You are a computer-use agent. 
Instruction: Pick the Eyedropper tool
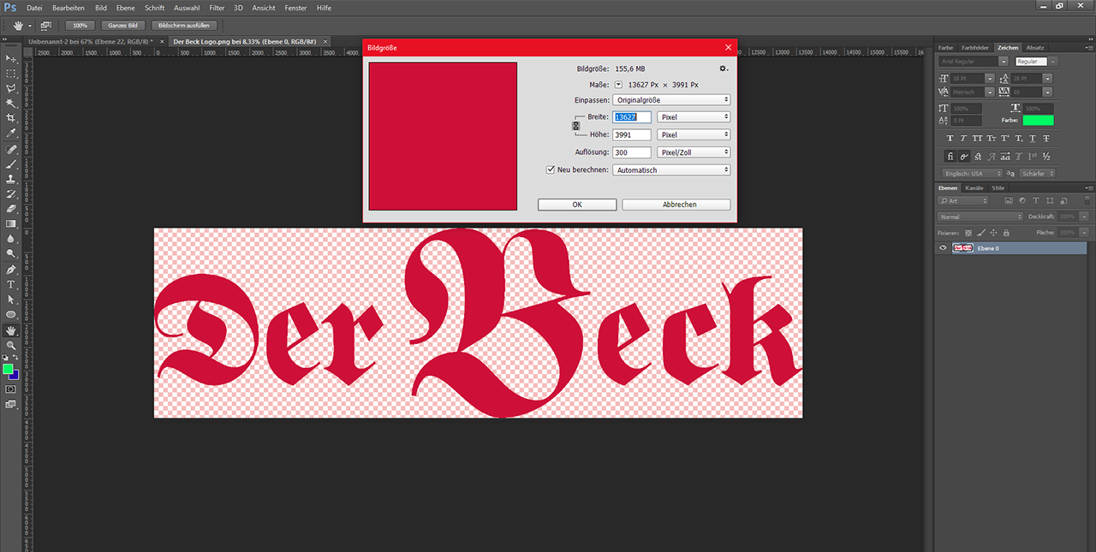11,134
